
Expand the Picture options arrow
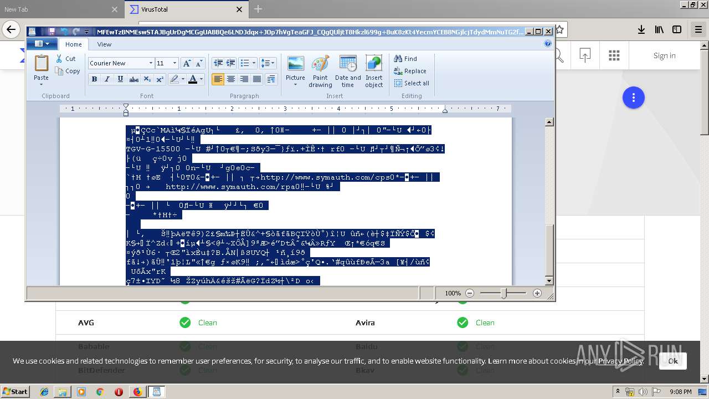click(295, 85)
